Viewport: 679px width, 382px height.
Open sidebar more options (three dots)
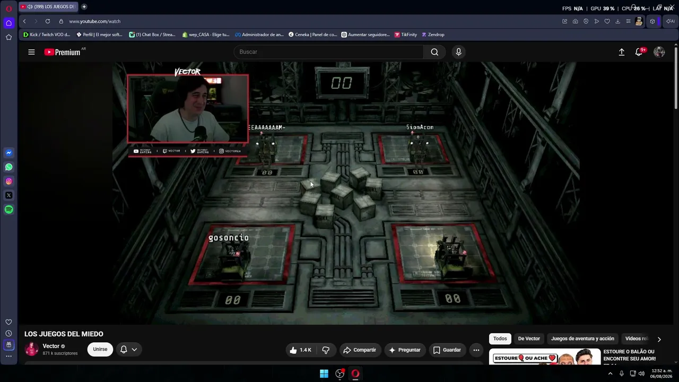(x=8, y=356)
